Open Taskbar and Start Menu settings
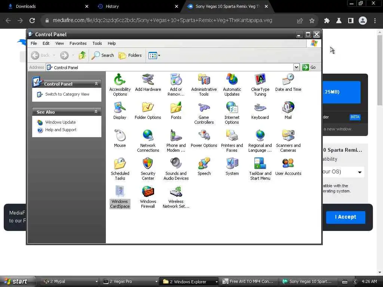This screenshot has height=287, width=383. pyautogui.click(x=260, y=169)
